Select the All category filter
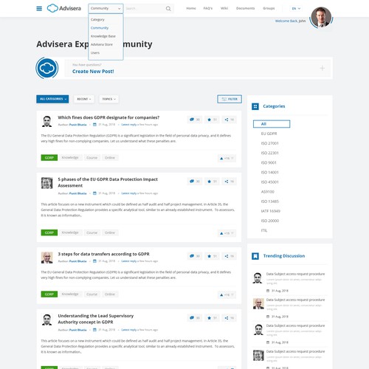Viewport: 369px width, 369px height. point(272,124)
